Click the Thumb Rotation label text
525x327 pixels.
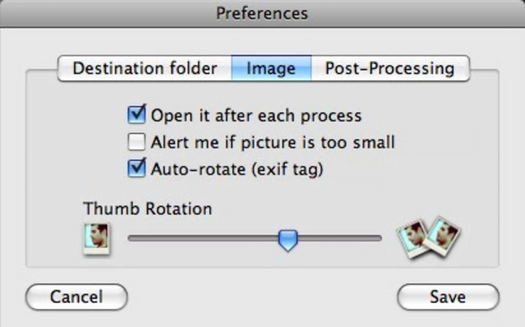pos(147,209)
